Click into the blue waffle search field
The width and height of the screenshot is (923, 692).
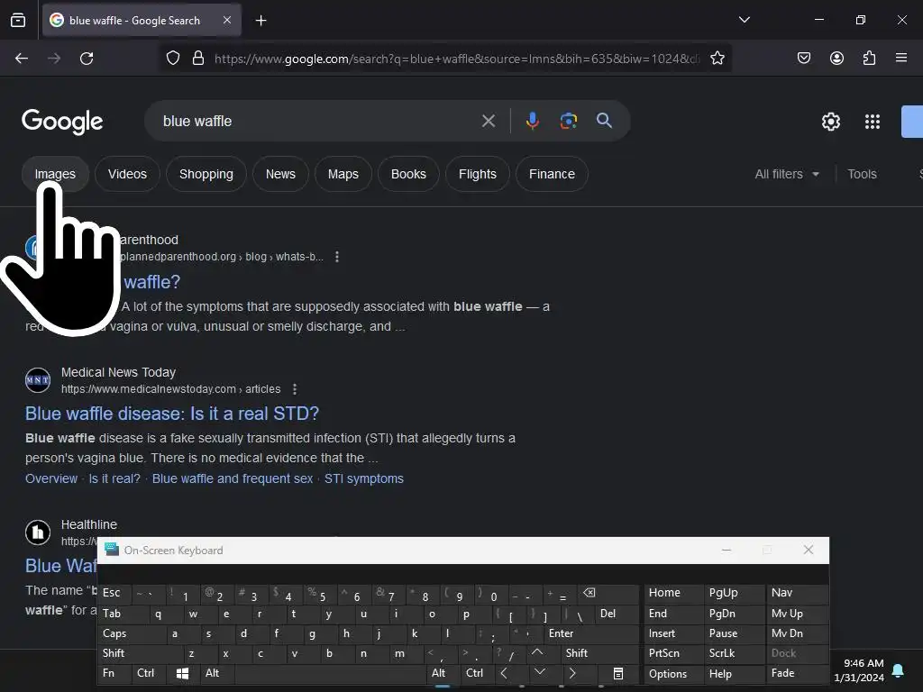318,122
